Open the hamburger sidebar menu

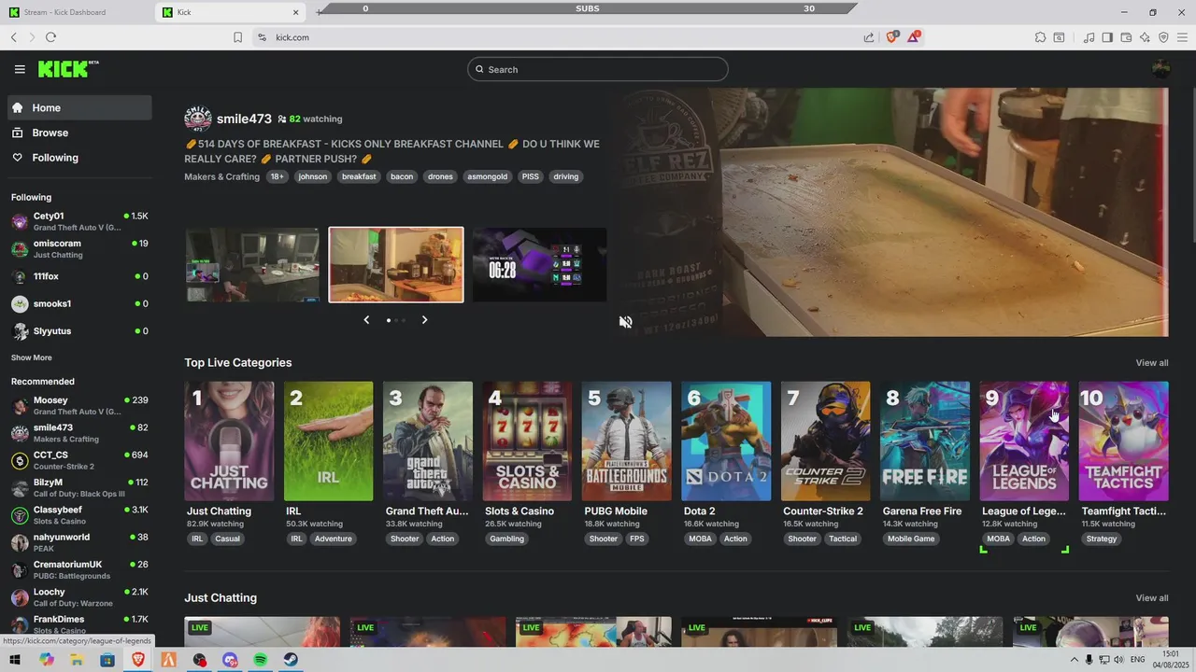[x=20, y=69]
